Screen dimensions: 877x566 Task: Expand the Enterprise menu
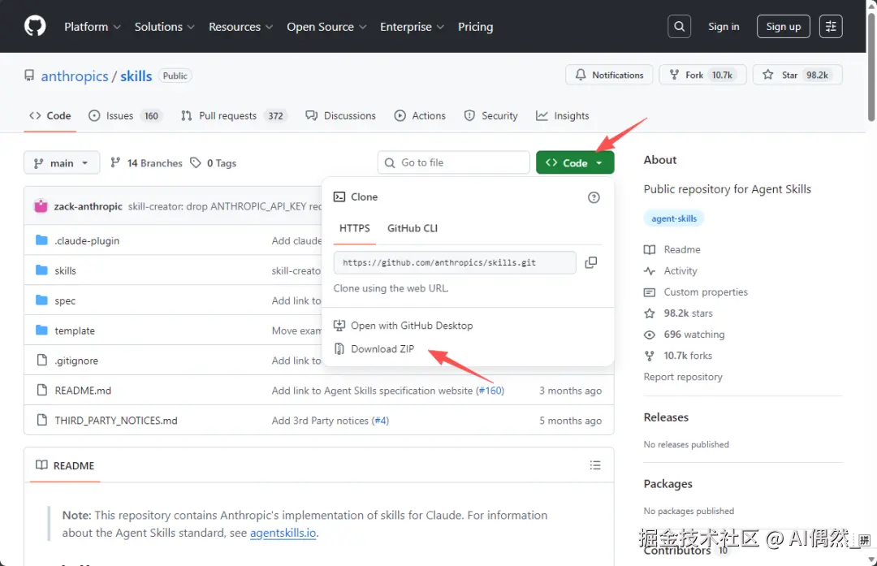coord(412,27)
